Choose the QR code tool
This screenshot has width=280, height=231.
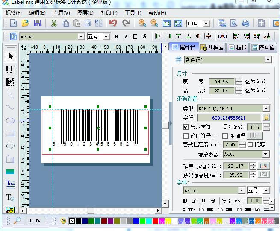10,82
